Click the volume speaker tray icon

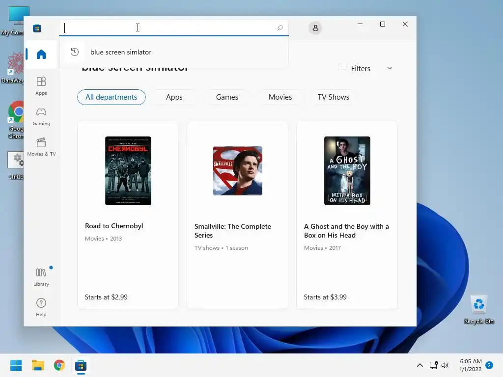(445, 365)
